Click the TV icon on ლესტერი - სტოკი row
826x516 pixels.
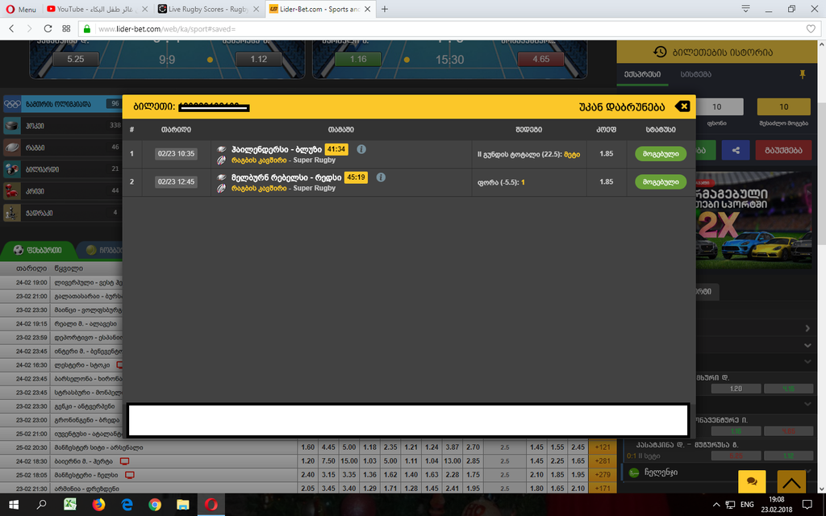119,365
